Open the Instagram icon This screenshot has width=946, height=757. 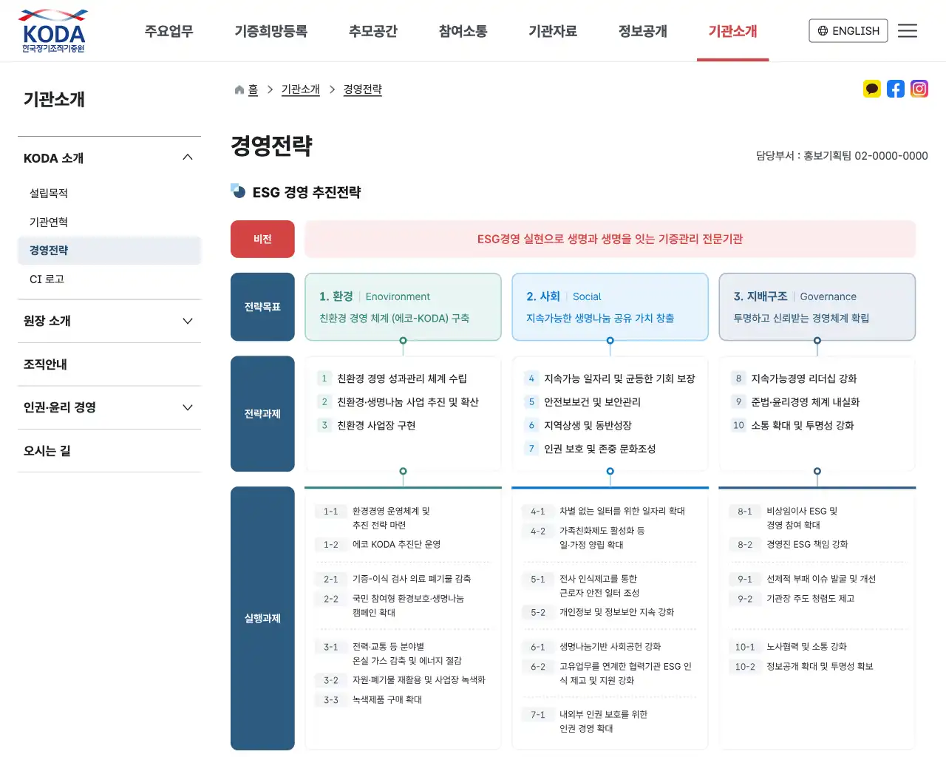coord(919,89)
